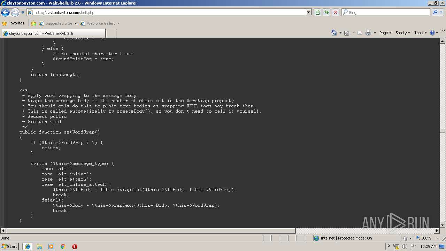Click the Zoom magnifier icon in status bar
Viewport: 446px width, 251px height.
(x=418, y=238)
